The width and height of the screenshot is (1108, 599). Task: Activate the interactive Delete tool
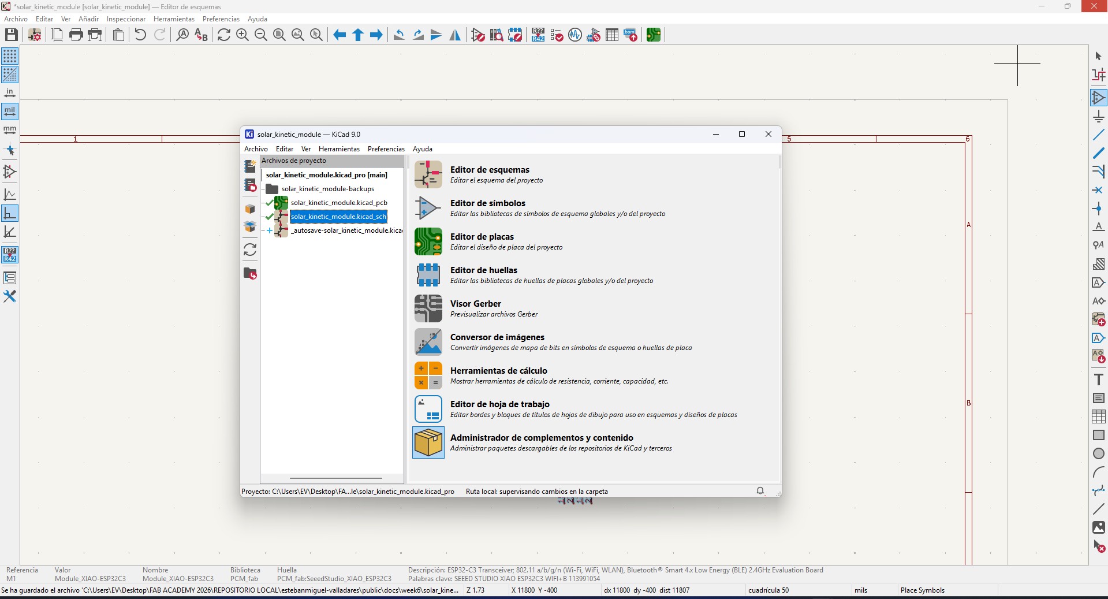point(1098,546)
